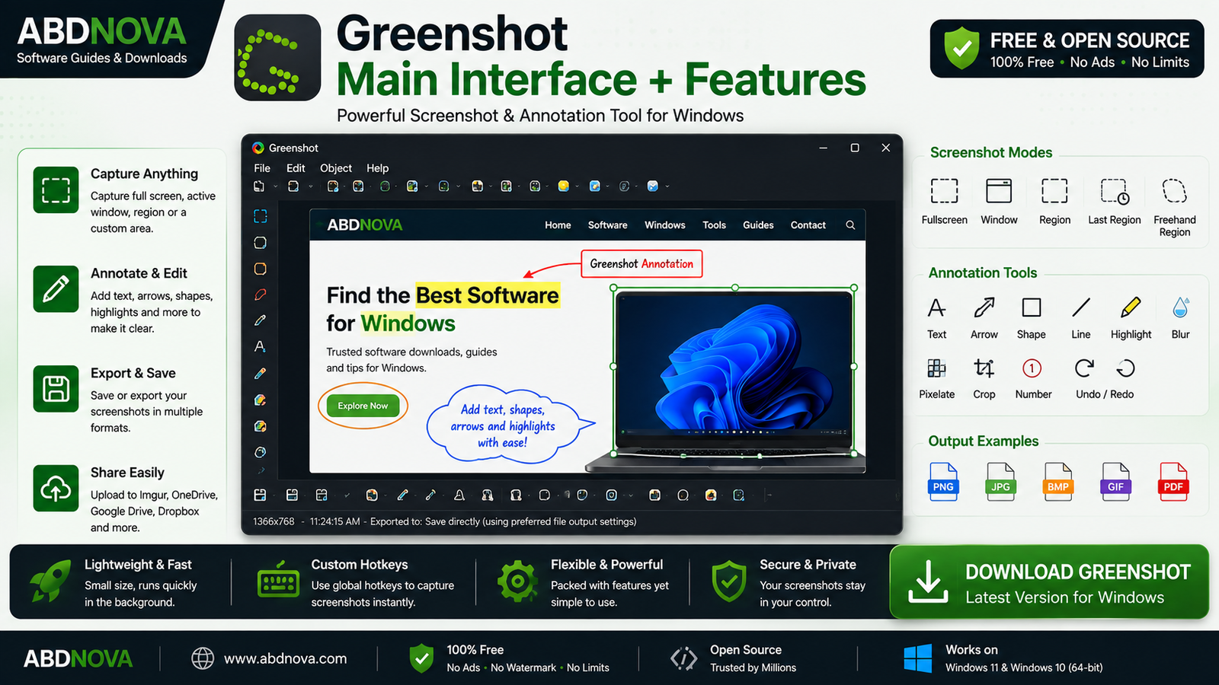
Task: Select the red freehand draw tool in Greenshot sidebar
Action: (x=260, y=295)
